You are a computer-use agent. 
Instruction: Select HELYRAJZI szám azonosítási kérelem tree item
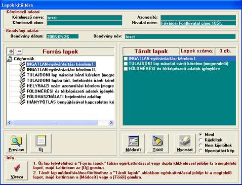pyautogui.click(x=70, y=86)
